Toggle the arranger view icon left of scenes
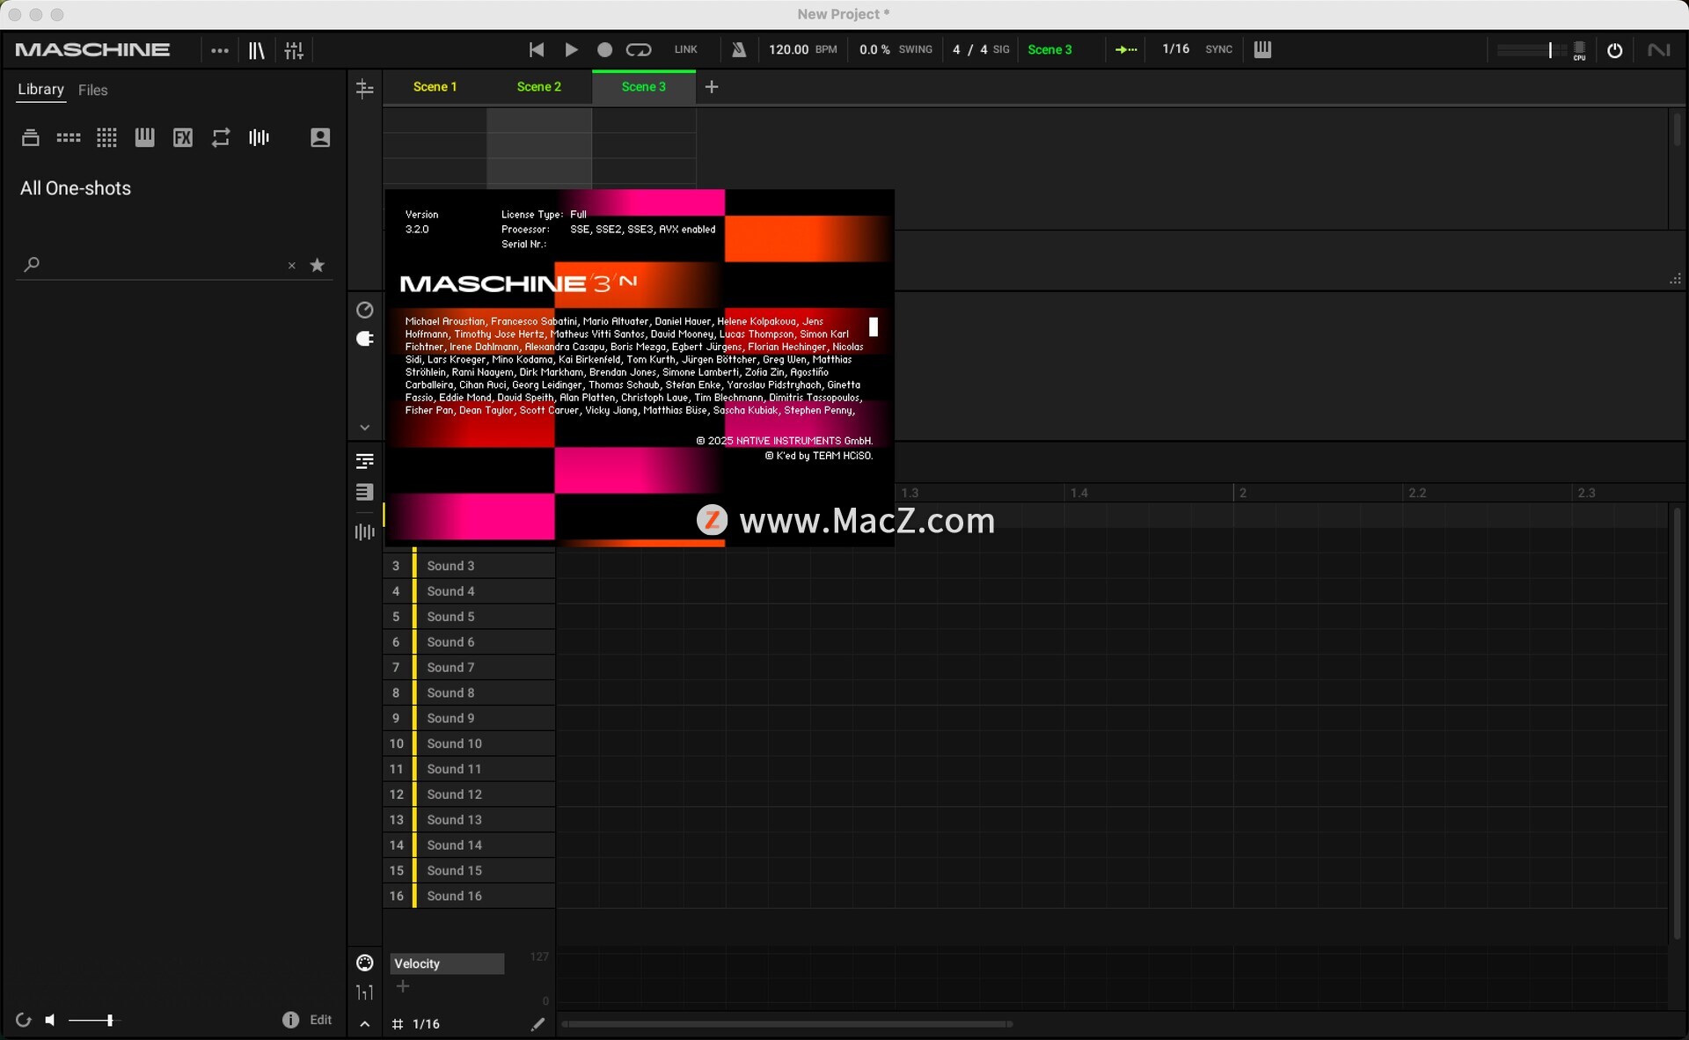Image resolution: width=1689 pixels, height=1040 pixels. click(364, 88)
